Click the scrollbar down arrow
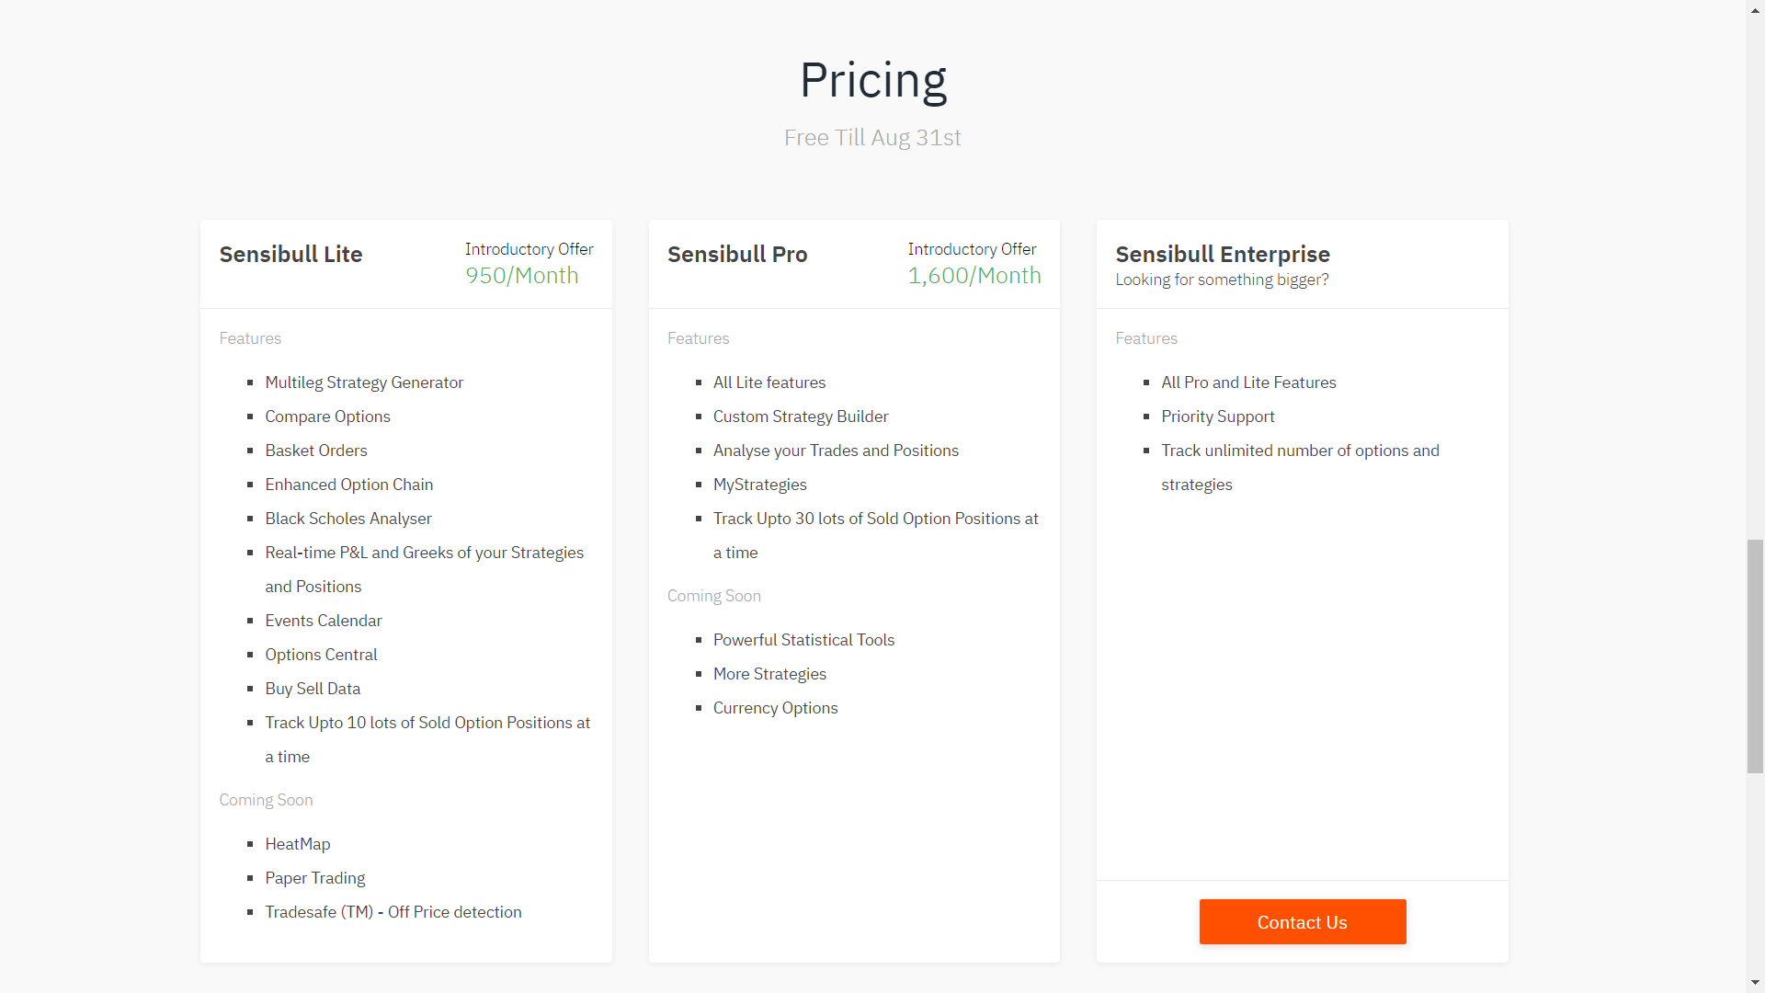 (1755, 983)
